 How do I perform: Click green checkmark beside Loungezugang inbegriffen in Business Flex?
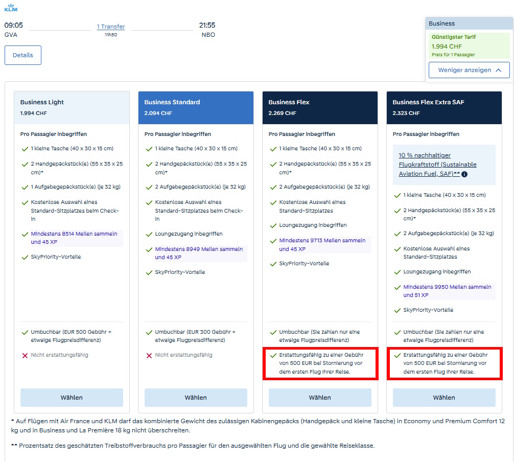coord(273,225)
